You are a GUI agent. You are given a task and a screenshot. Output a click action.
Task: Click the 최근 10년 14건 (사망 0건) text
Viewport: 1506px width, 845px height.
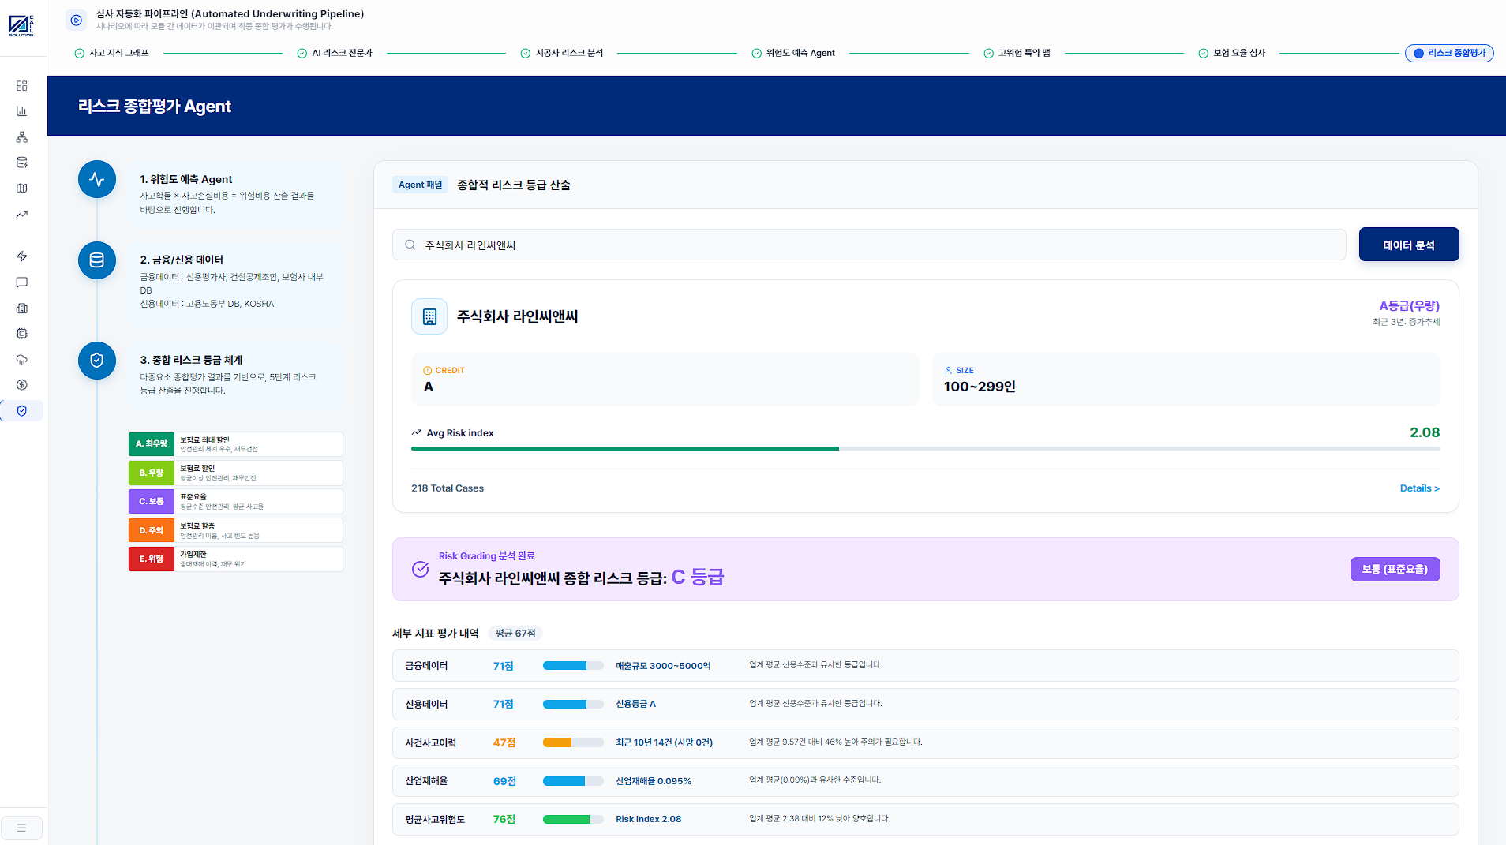point(664,742)
